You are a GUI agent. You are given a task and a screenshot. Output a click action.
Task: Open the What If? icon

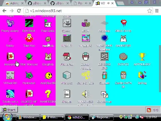[67, 38]
